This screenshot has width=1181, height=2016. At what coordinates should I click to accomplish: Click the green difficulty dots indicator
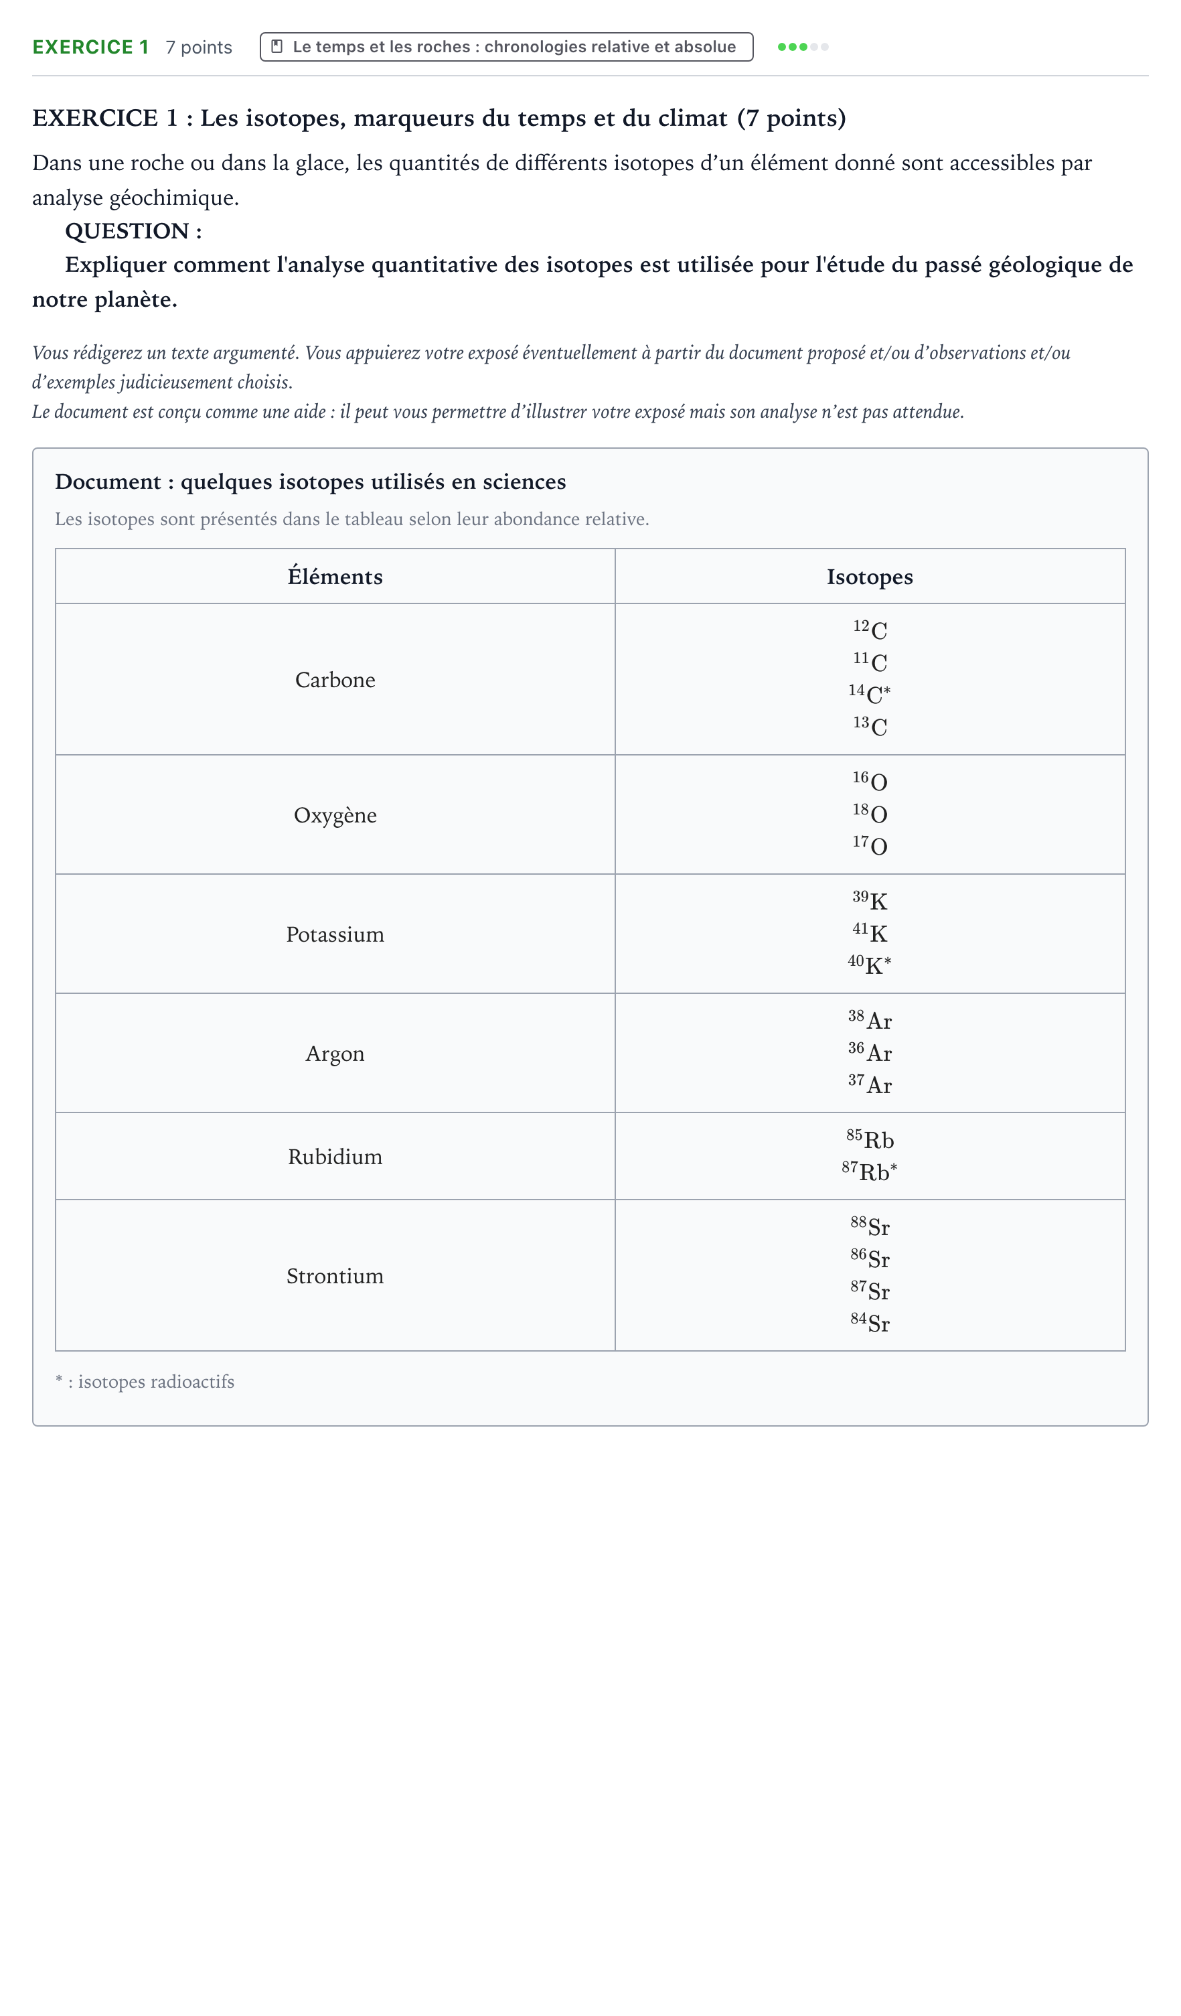pos(803,46)
